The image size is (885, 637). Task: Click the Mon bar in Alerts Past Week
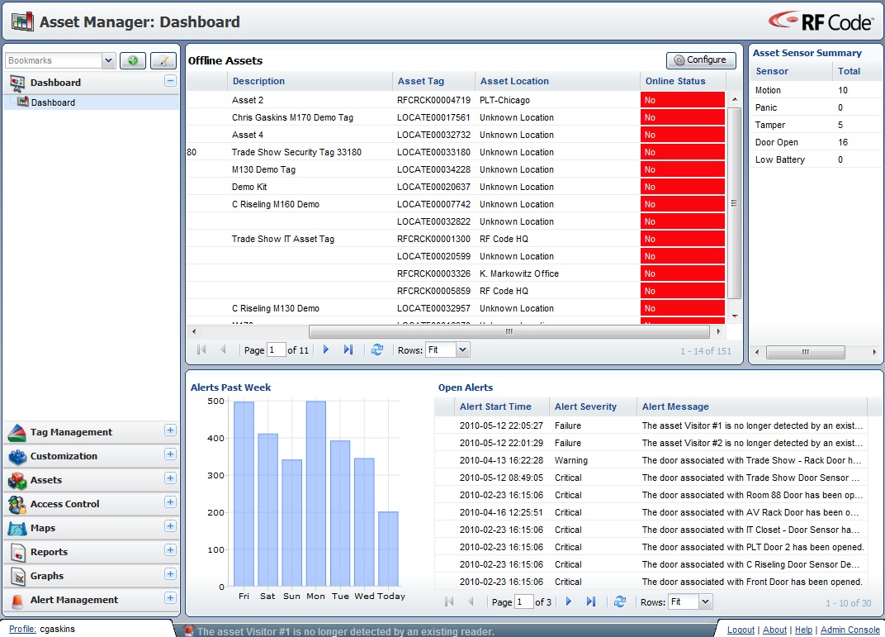pos(316,493)
